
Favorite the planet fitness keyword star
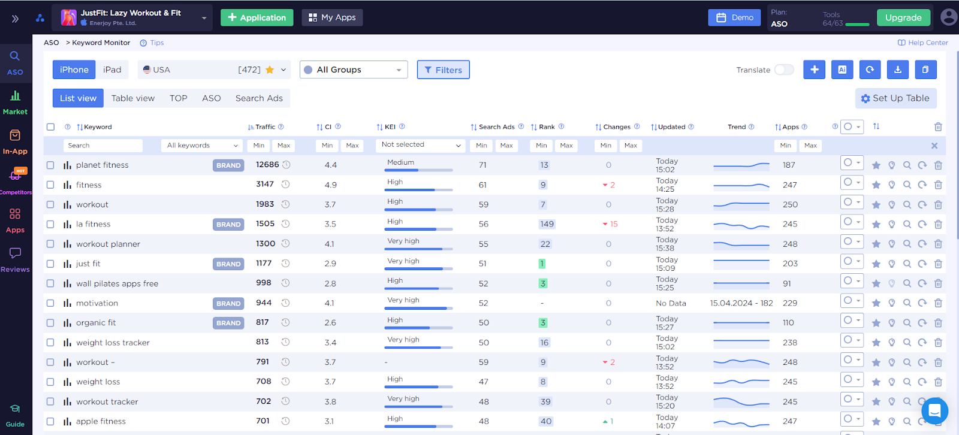(x=876, y=165)
